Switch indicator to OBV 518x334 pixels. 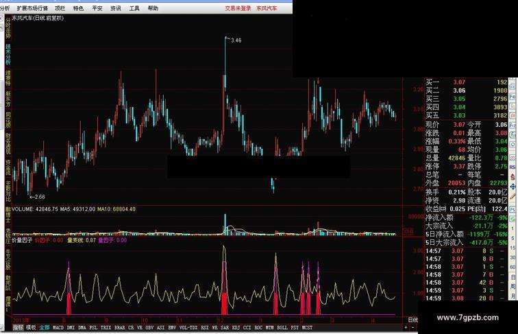pyautogui.click(x=149, y=327)
